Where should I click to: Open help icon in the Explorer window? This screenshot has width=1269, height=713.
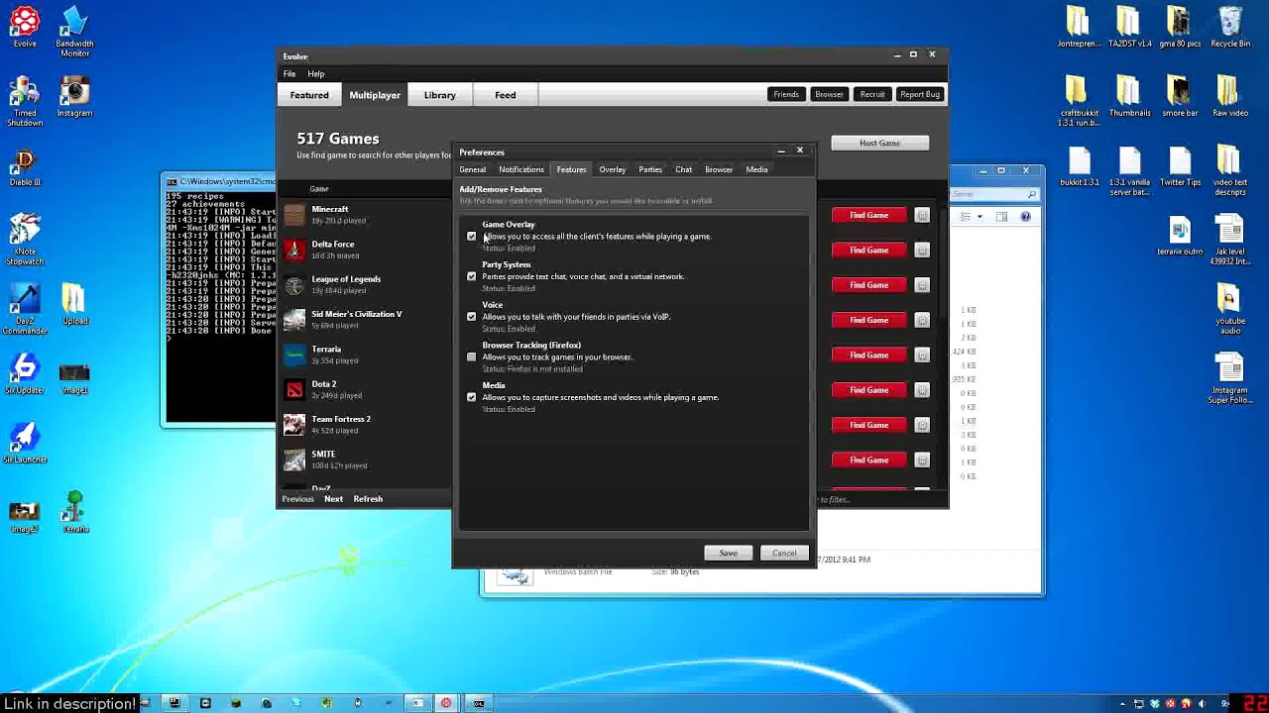click(1025, 217)
